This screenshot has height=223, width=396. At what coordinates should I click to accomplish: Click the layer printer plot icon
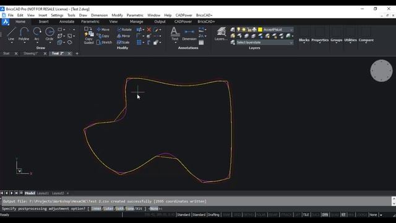[x=254, y=30]
